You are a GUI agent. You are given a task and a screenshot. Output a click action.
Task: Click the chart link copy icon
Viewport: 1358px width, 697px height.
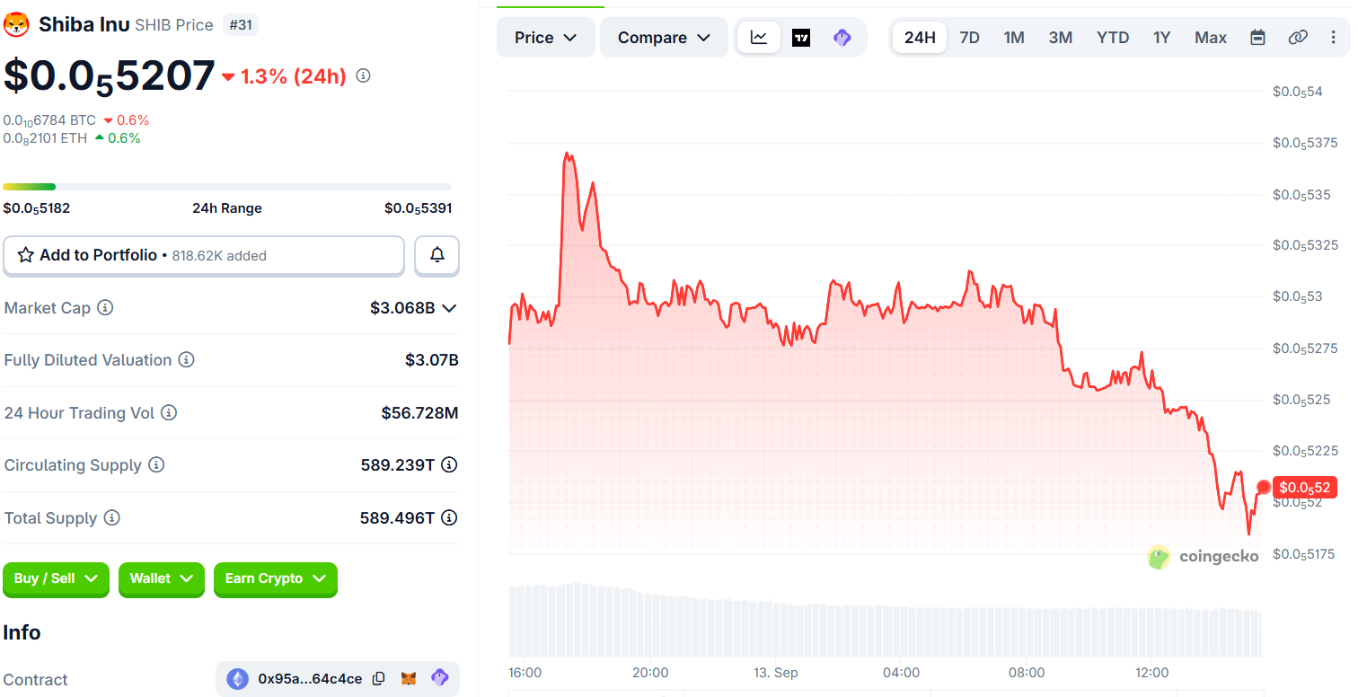click(1297, 38)
